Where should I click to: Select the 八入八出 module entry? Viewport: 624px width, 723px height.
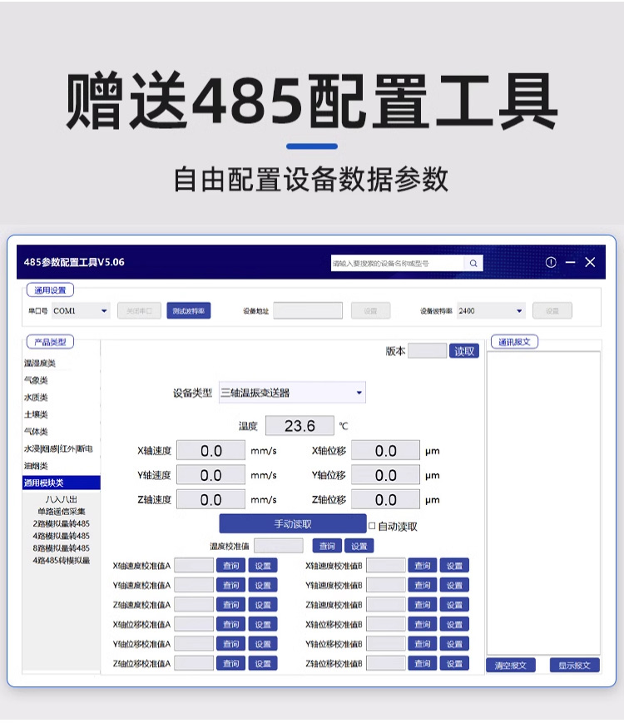(x=61, y=499)
